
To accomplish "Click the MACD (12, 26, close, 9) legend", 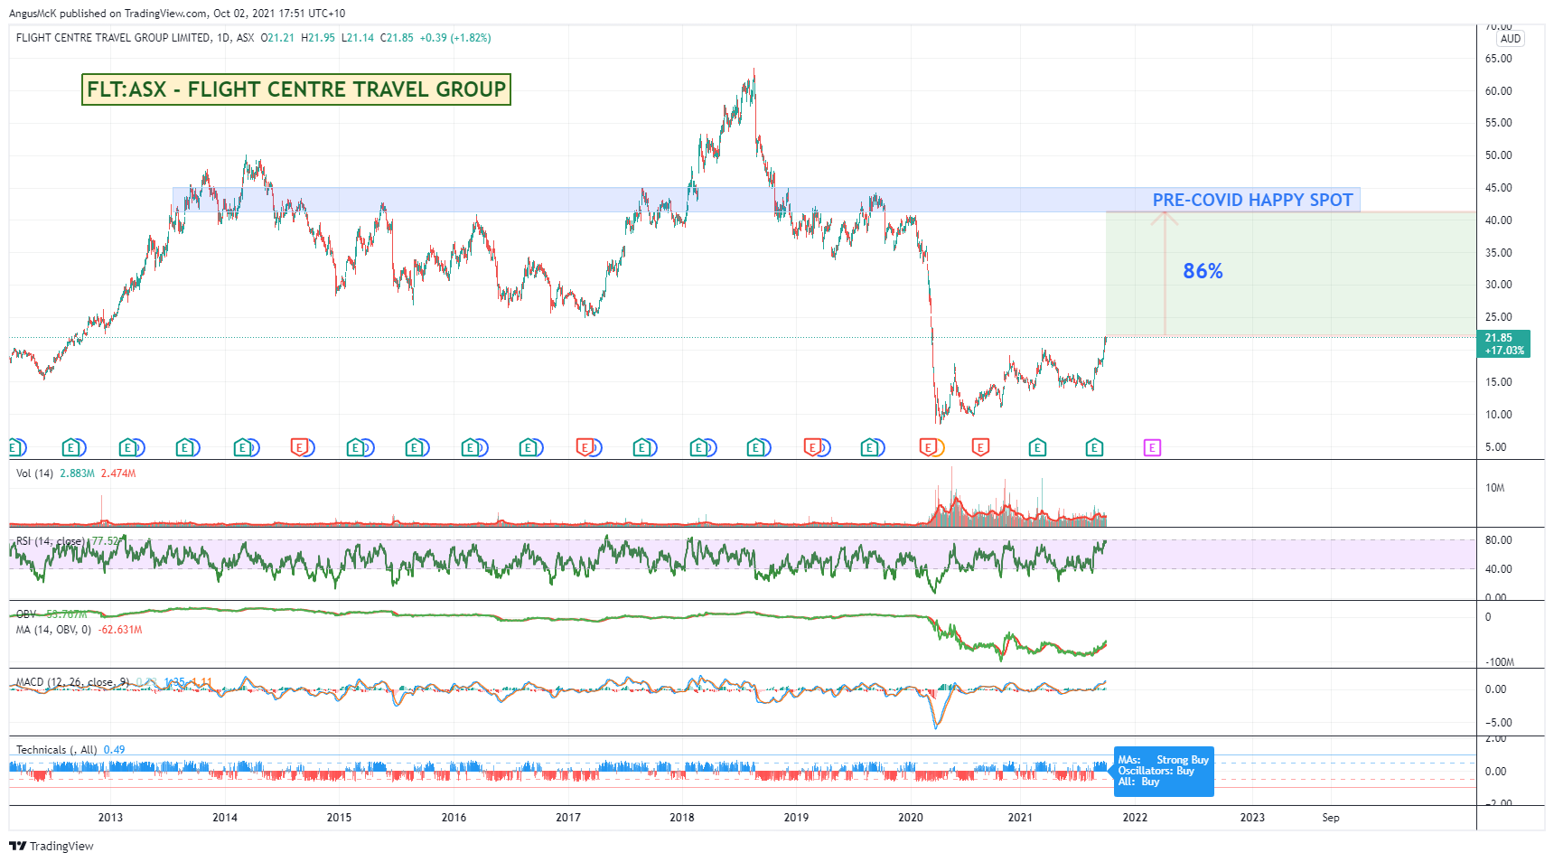I will tap(72, 682).
